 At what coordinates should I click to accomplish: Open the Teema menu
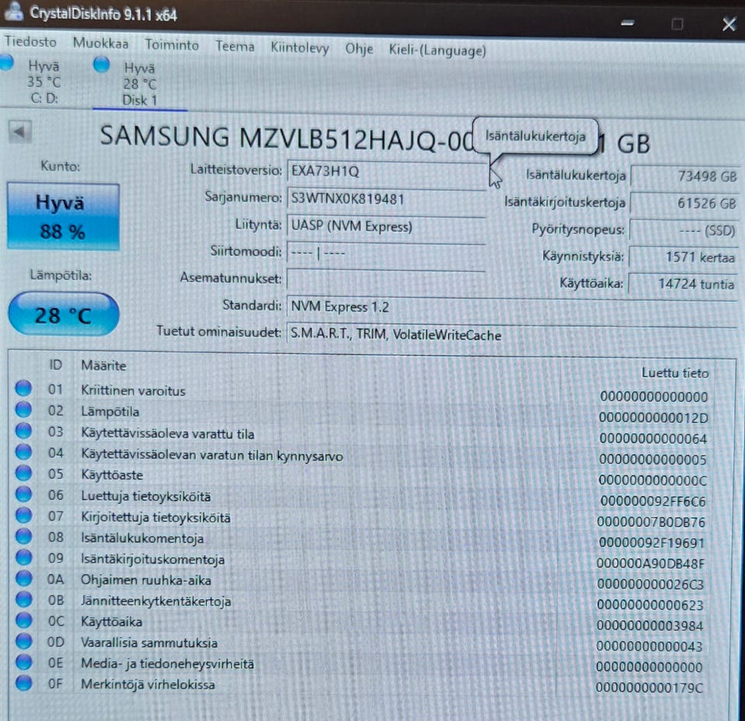pyautogui.click(x=234, y=46)
